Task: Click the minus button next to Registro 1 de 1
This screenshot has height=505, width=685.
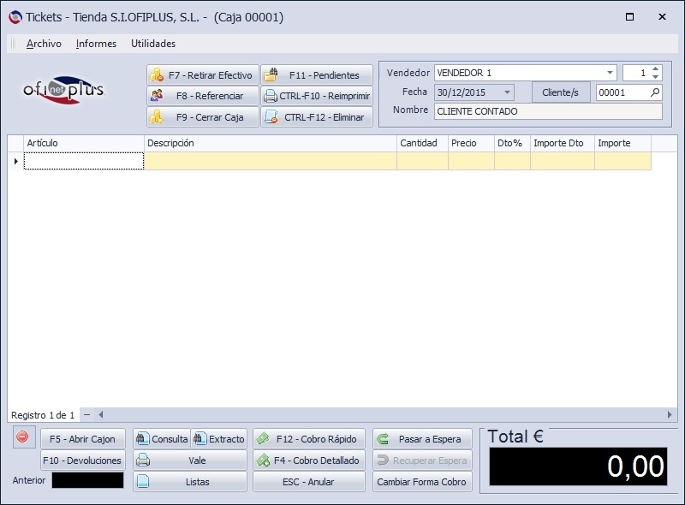Action: click(x=87, y=414)
